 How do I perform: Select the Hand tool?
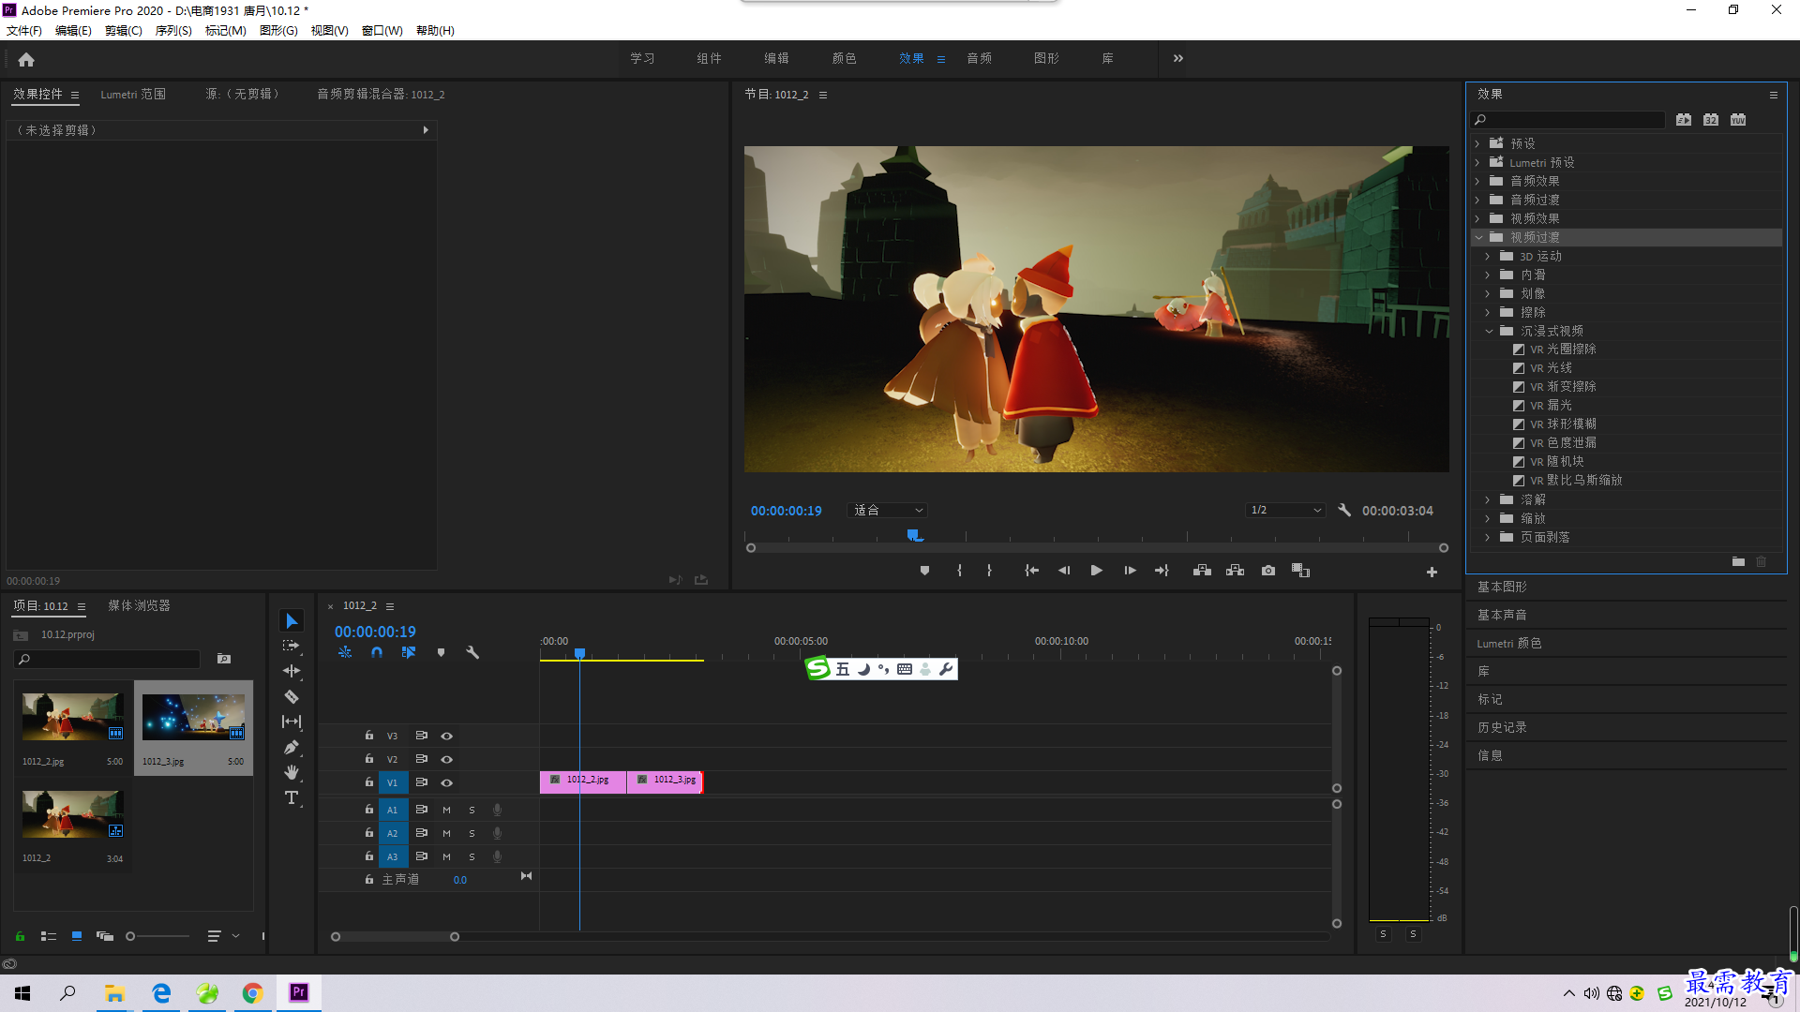[x=292, y=772]
